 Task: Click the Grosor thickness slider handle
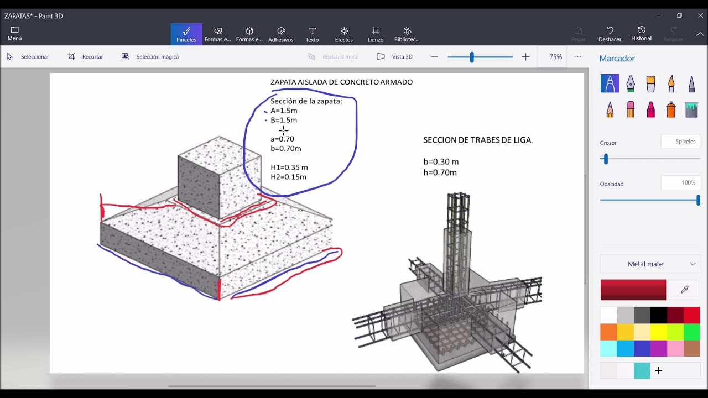coord(606,159)
